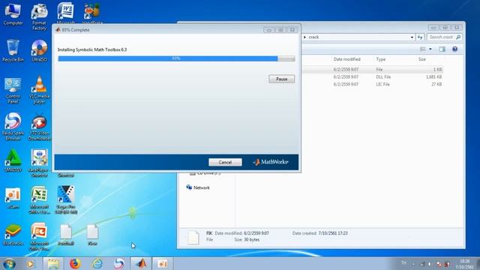Launch VLC media player shortcut
Image resolution: width=480 pixels, height=270 pixels.
pos(39,91)
